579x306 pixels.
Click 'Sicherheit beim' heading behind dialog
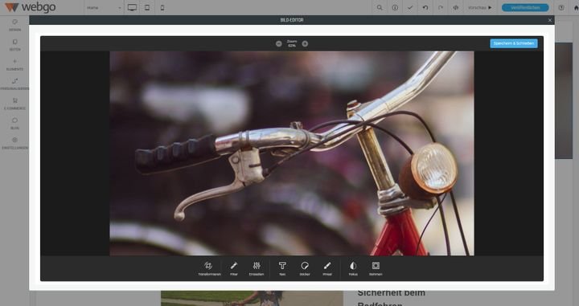click(391, 293)
